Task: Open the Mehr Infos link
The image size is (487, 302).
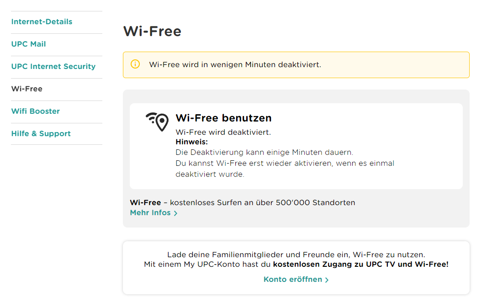Action: point(150,213)
